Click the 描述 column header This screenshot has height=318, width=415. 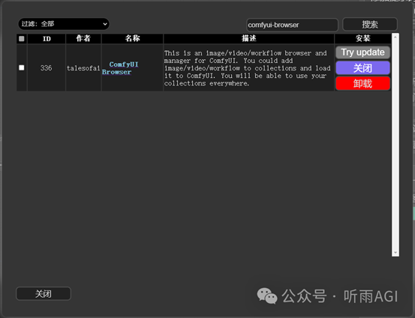point(249,39)
